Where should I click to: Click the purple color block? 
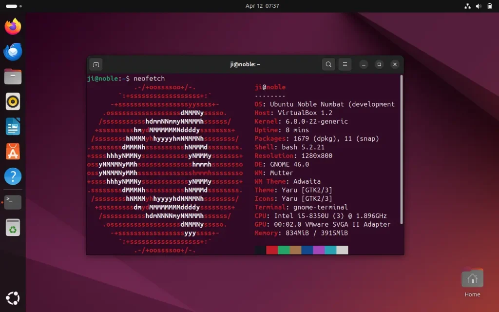pos(319,250)
